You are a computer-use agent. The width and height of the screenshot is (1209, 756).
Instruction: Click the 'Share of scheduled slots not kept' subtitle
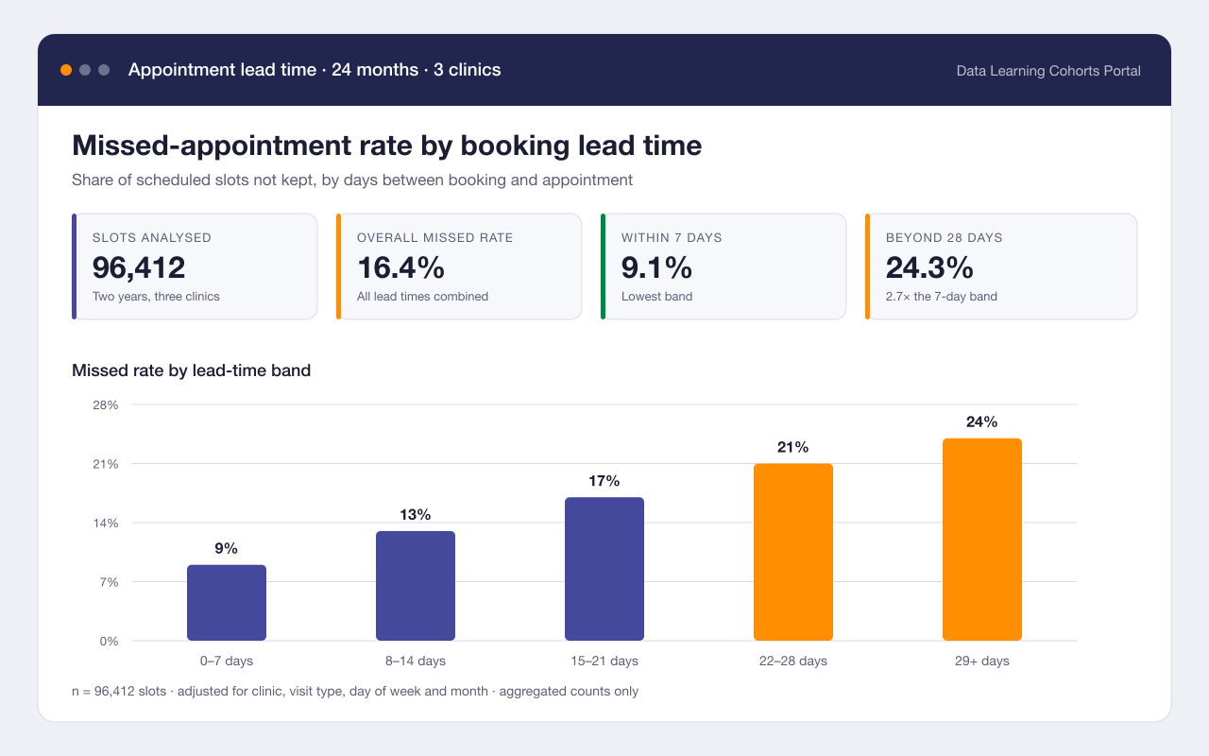click(352, 180)
